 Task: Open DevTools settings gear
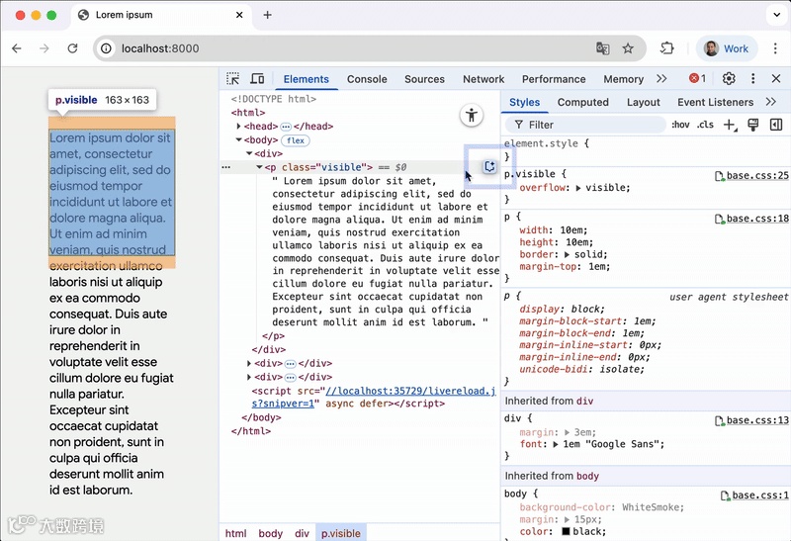point(729,79)
